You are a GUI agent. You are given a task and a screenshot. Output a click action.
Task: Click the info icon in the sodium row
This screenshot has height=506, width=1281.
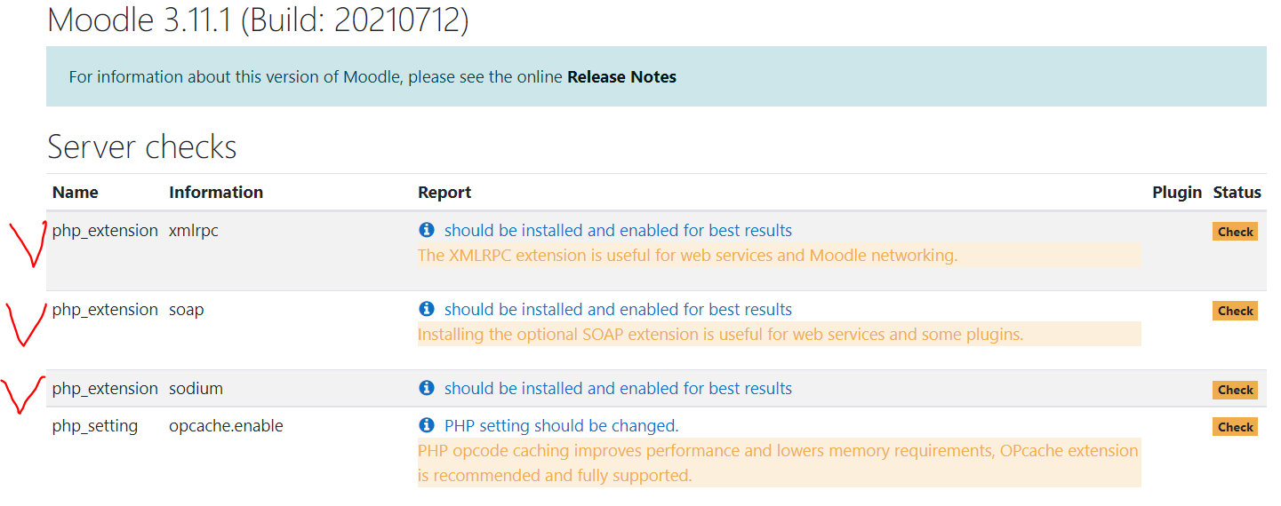point(427,389)
